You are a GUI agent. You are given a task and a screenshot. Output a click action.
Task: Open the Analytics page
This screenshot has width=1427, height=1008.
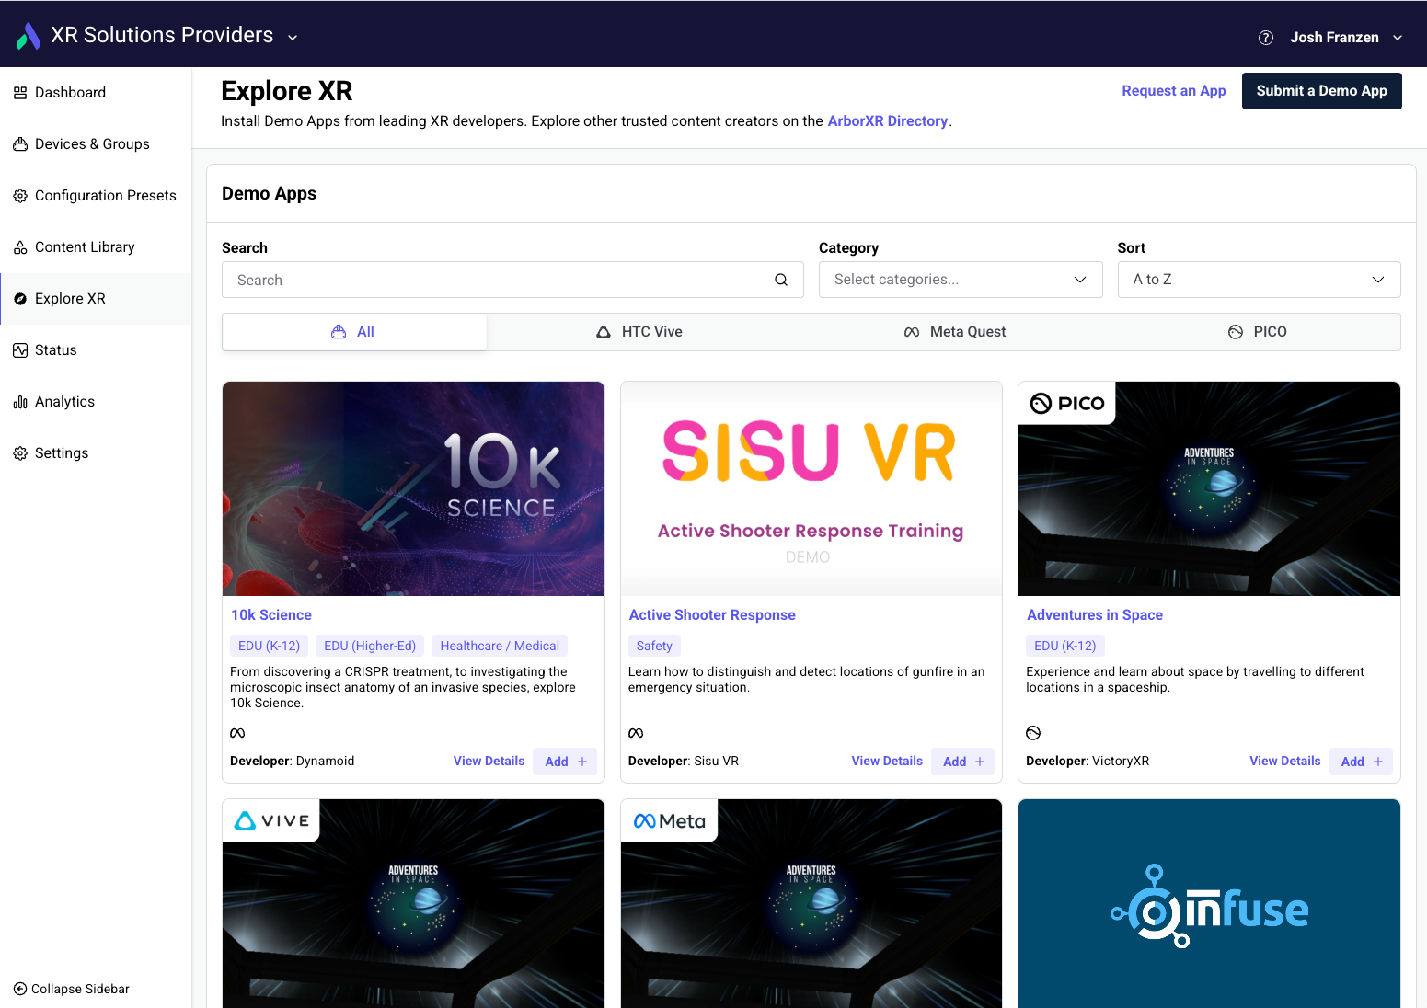coord(96,402)
